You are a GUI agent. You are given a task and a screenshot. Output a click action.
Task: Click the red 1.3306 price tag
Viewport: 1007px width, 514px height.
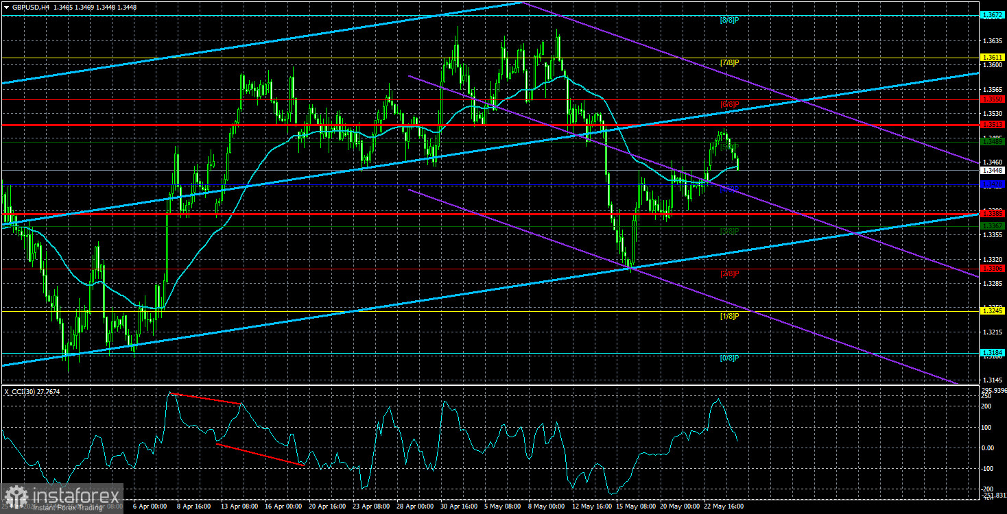pyautogui.click(x=993, y=268)
